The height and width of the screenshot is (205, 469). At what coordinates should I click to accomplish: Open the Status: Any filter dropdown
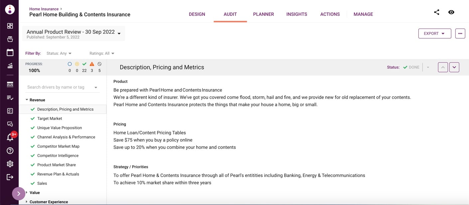[59, 53]
